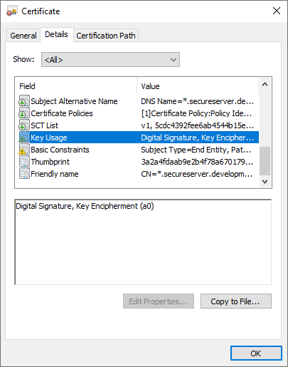Click the Thumbprint property icon
The height and width of the screenshot is (367, 288).
pos(24,162)
